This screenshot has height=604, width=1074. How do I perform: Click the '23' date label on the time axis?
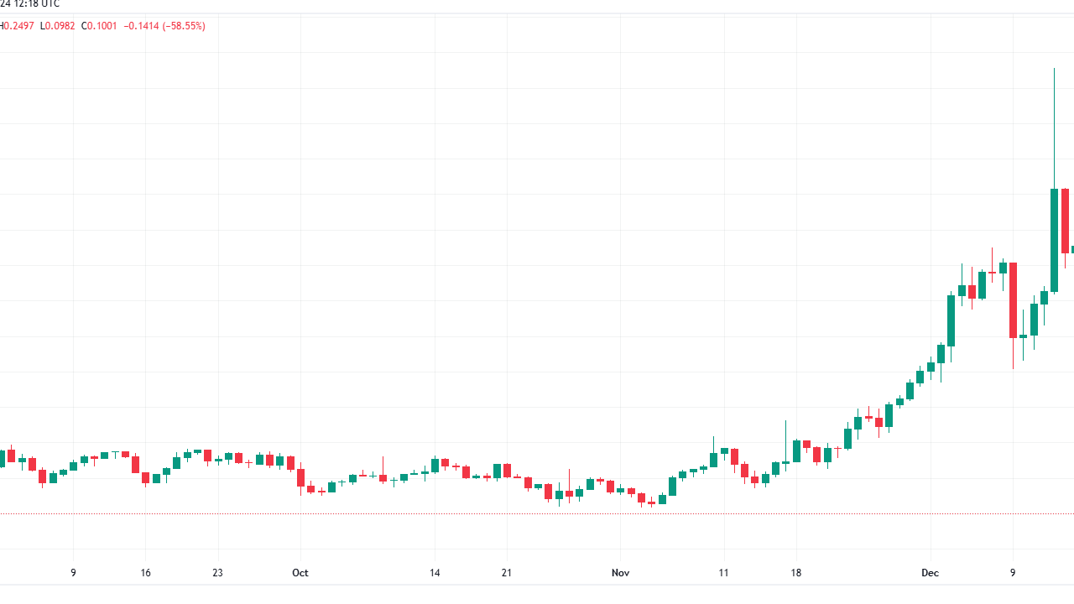[x=218, y=573]
